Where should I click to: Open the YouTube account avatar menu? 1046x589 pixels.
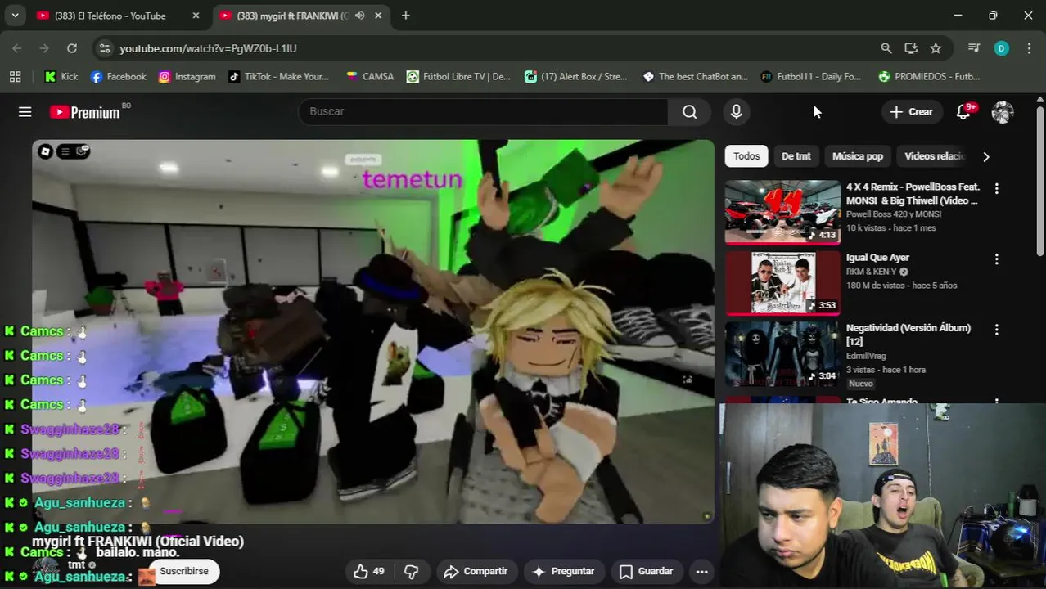pos(1003,112)
